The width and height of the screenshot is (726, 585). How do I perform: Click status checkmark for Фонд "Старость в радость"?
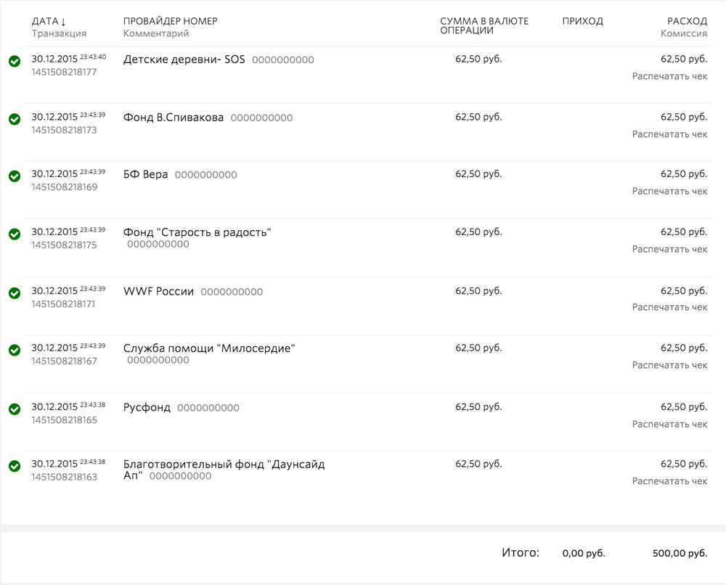point(15,234)
